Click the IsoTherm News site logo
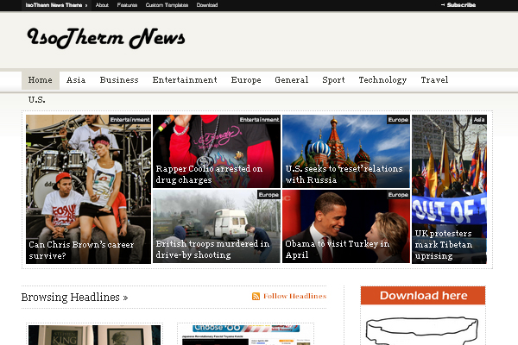This screenshot has width=518, height=345. (x=106, y=38)
